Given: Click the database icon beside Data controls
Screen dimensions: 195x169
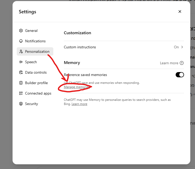Looking at the screenshot, I should 21,72.
